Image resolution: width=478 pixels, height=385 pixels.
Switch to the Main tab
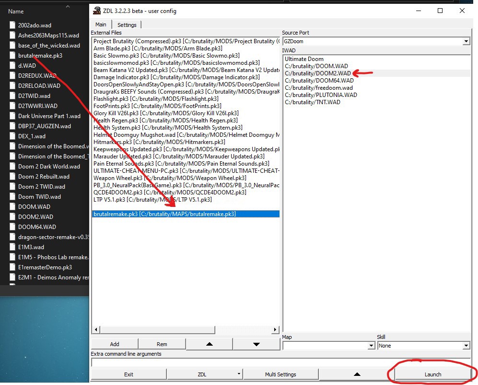[x=101, y=24]
